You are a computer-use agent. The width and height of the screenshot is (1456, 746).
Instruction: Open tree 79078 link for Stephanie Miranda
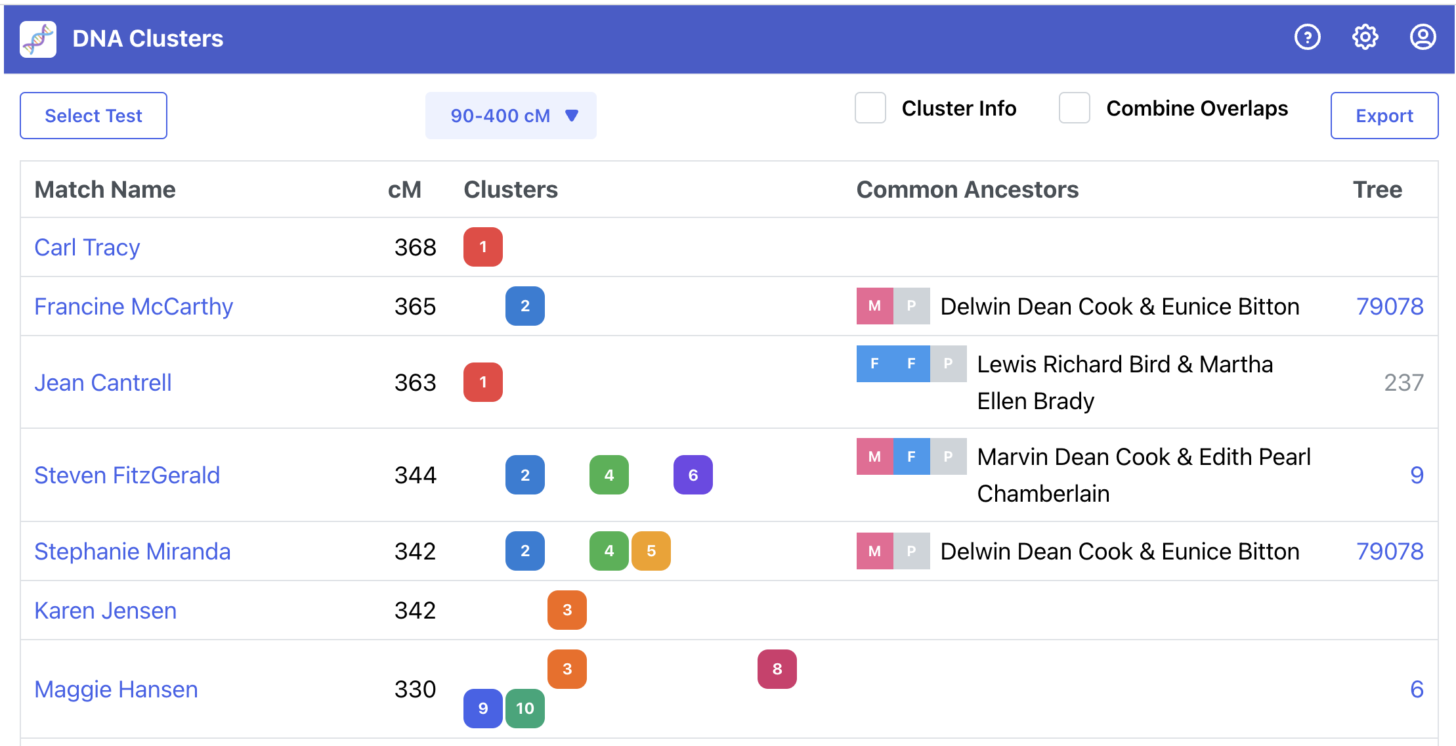tap(1389, 552)
